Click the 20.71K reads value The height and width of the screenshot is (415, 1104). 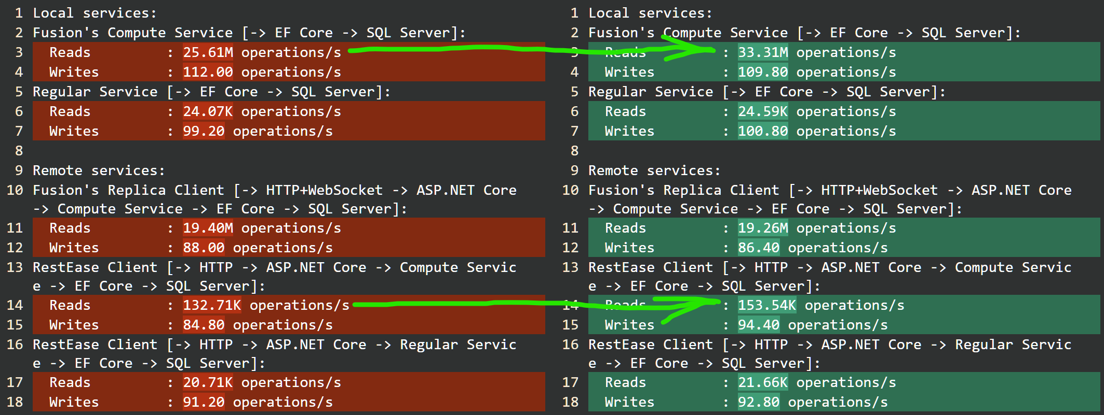coord(208,382)
